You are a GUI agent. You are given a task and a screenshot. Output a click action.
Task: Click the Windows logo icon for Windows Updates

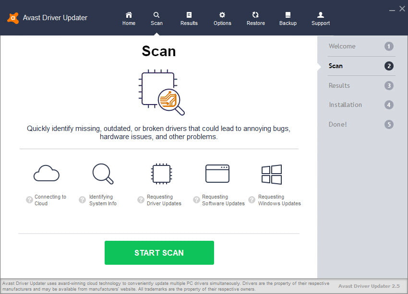click(272, 175)
